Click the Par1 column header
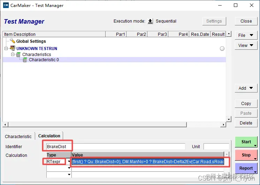 (116, 34)
